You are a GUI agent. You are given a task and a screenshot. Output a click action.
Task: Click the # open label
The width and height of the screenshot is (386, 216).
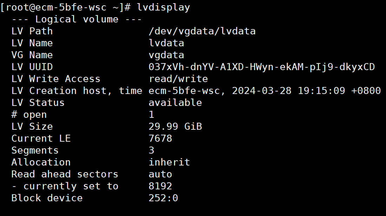[x=29, y=115]
